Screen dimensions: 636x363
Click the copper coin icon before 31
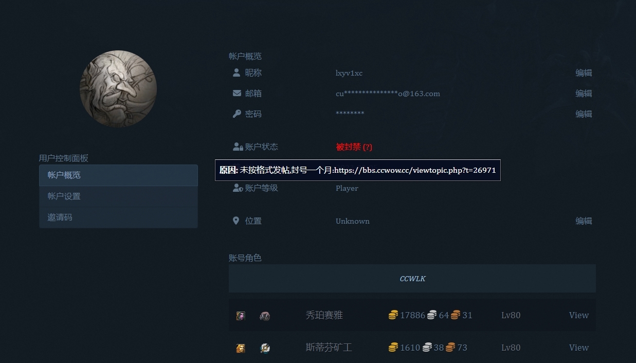point(456,315)
